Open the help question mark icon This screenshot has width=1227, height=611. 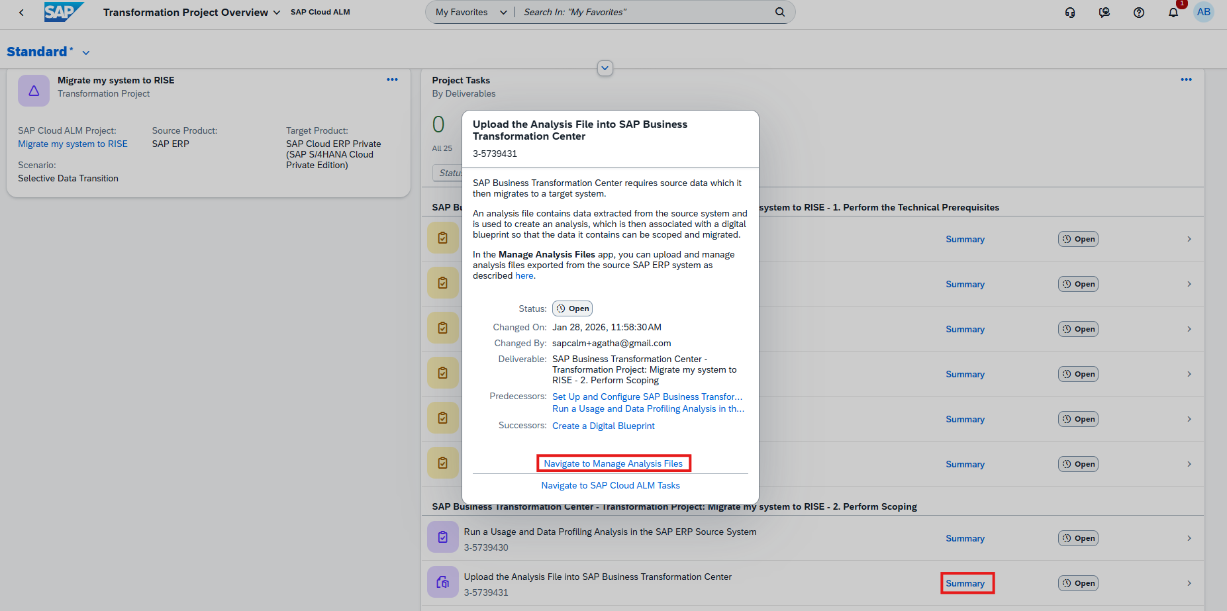pyautogui.click(x=1138, y=12)
